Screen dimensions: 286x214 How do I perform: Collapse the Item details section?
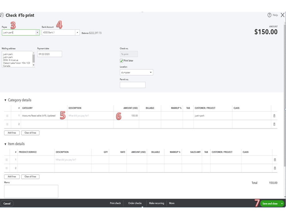click(5, 144)
